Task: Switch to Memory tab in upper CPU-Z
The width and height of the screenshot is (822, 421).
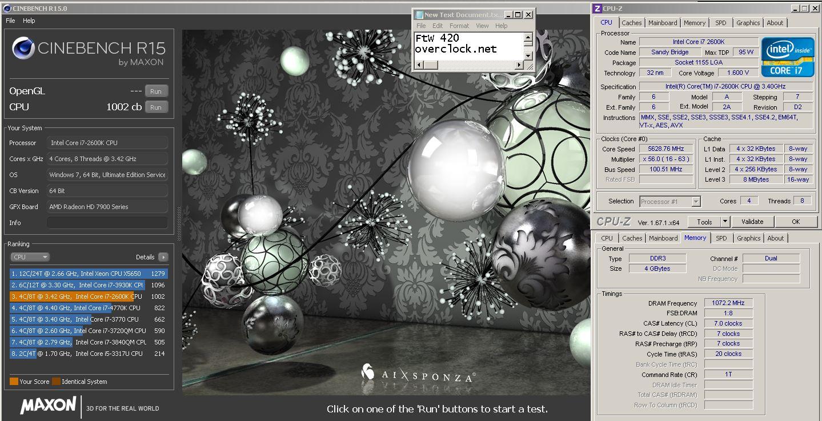Action: point(695,23)
